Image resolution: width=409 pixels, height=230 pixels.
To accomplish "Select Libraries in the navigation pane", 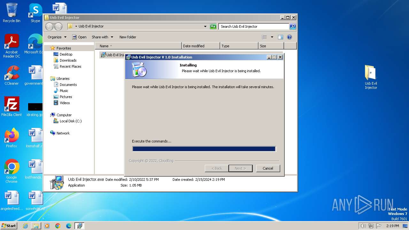I will click(63, 79).
